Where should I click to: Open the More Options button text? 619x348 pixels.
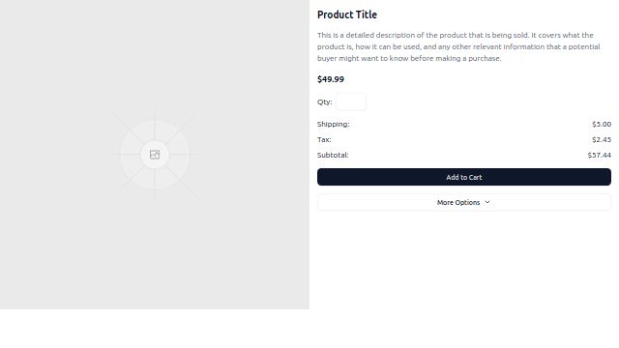[458, 202]
